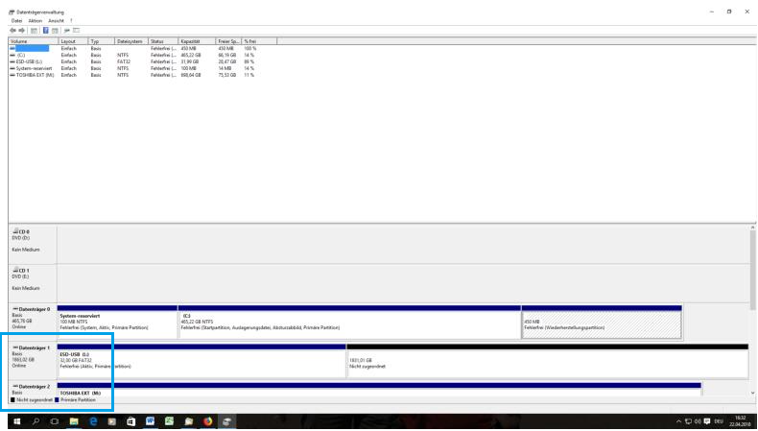Screen dimensions: 758x431
Task: Select the TOSHIBA EXT (M:) partition block
Action: pos(380,390)
